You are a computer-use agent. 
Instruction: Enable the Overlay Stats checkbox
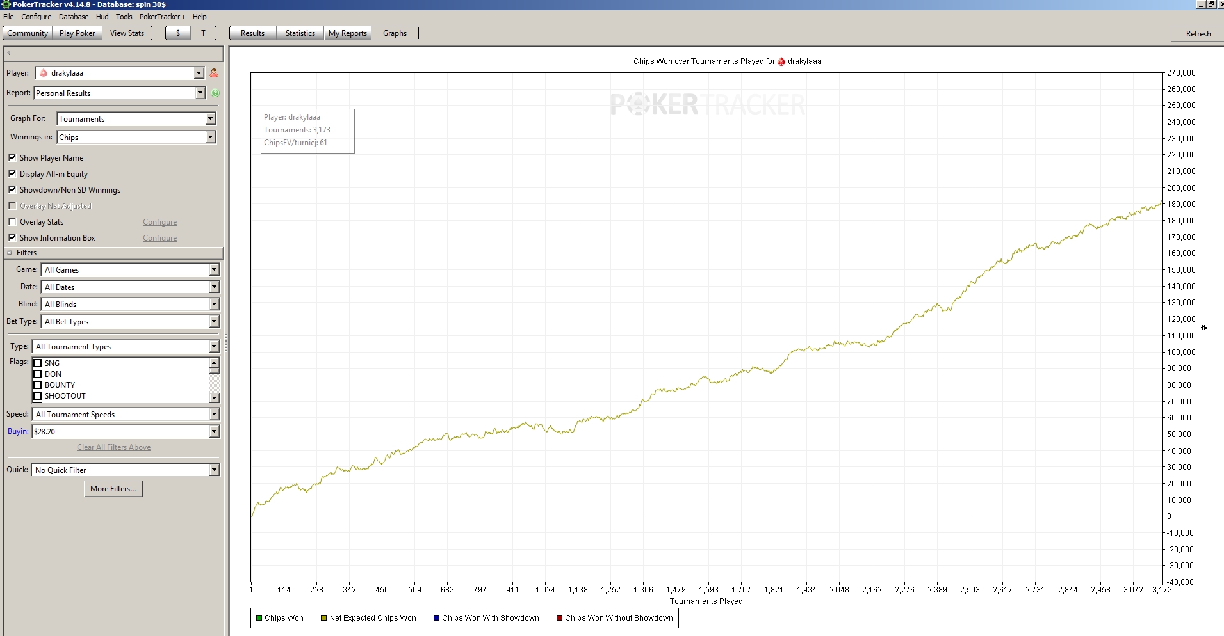[x=12, y=221]
